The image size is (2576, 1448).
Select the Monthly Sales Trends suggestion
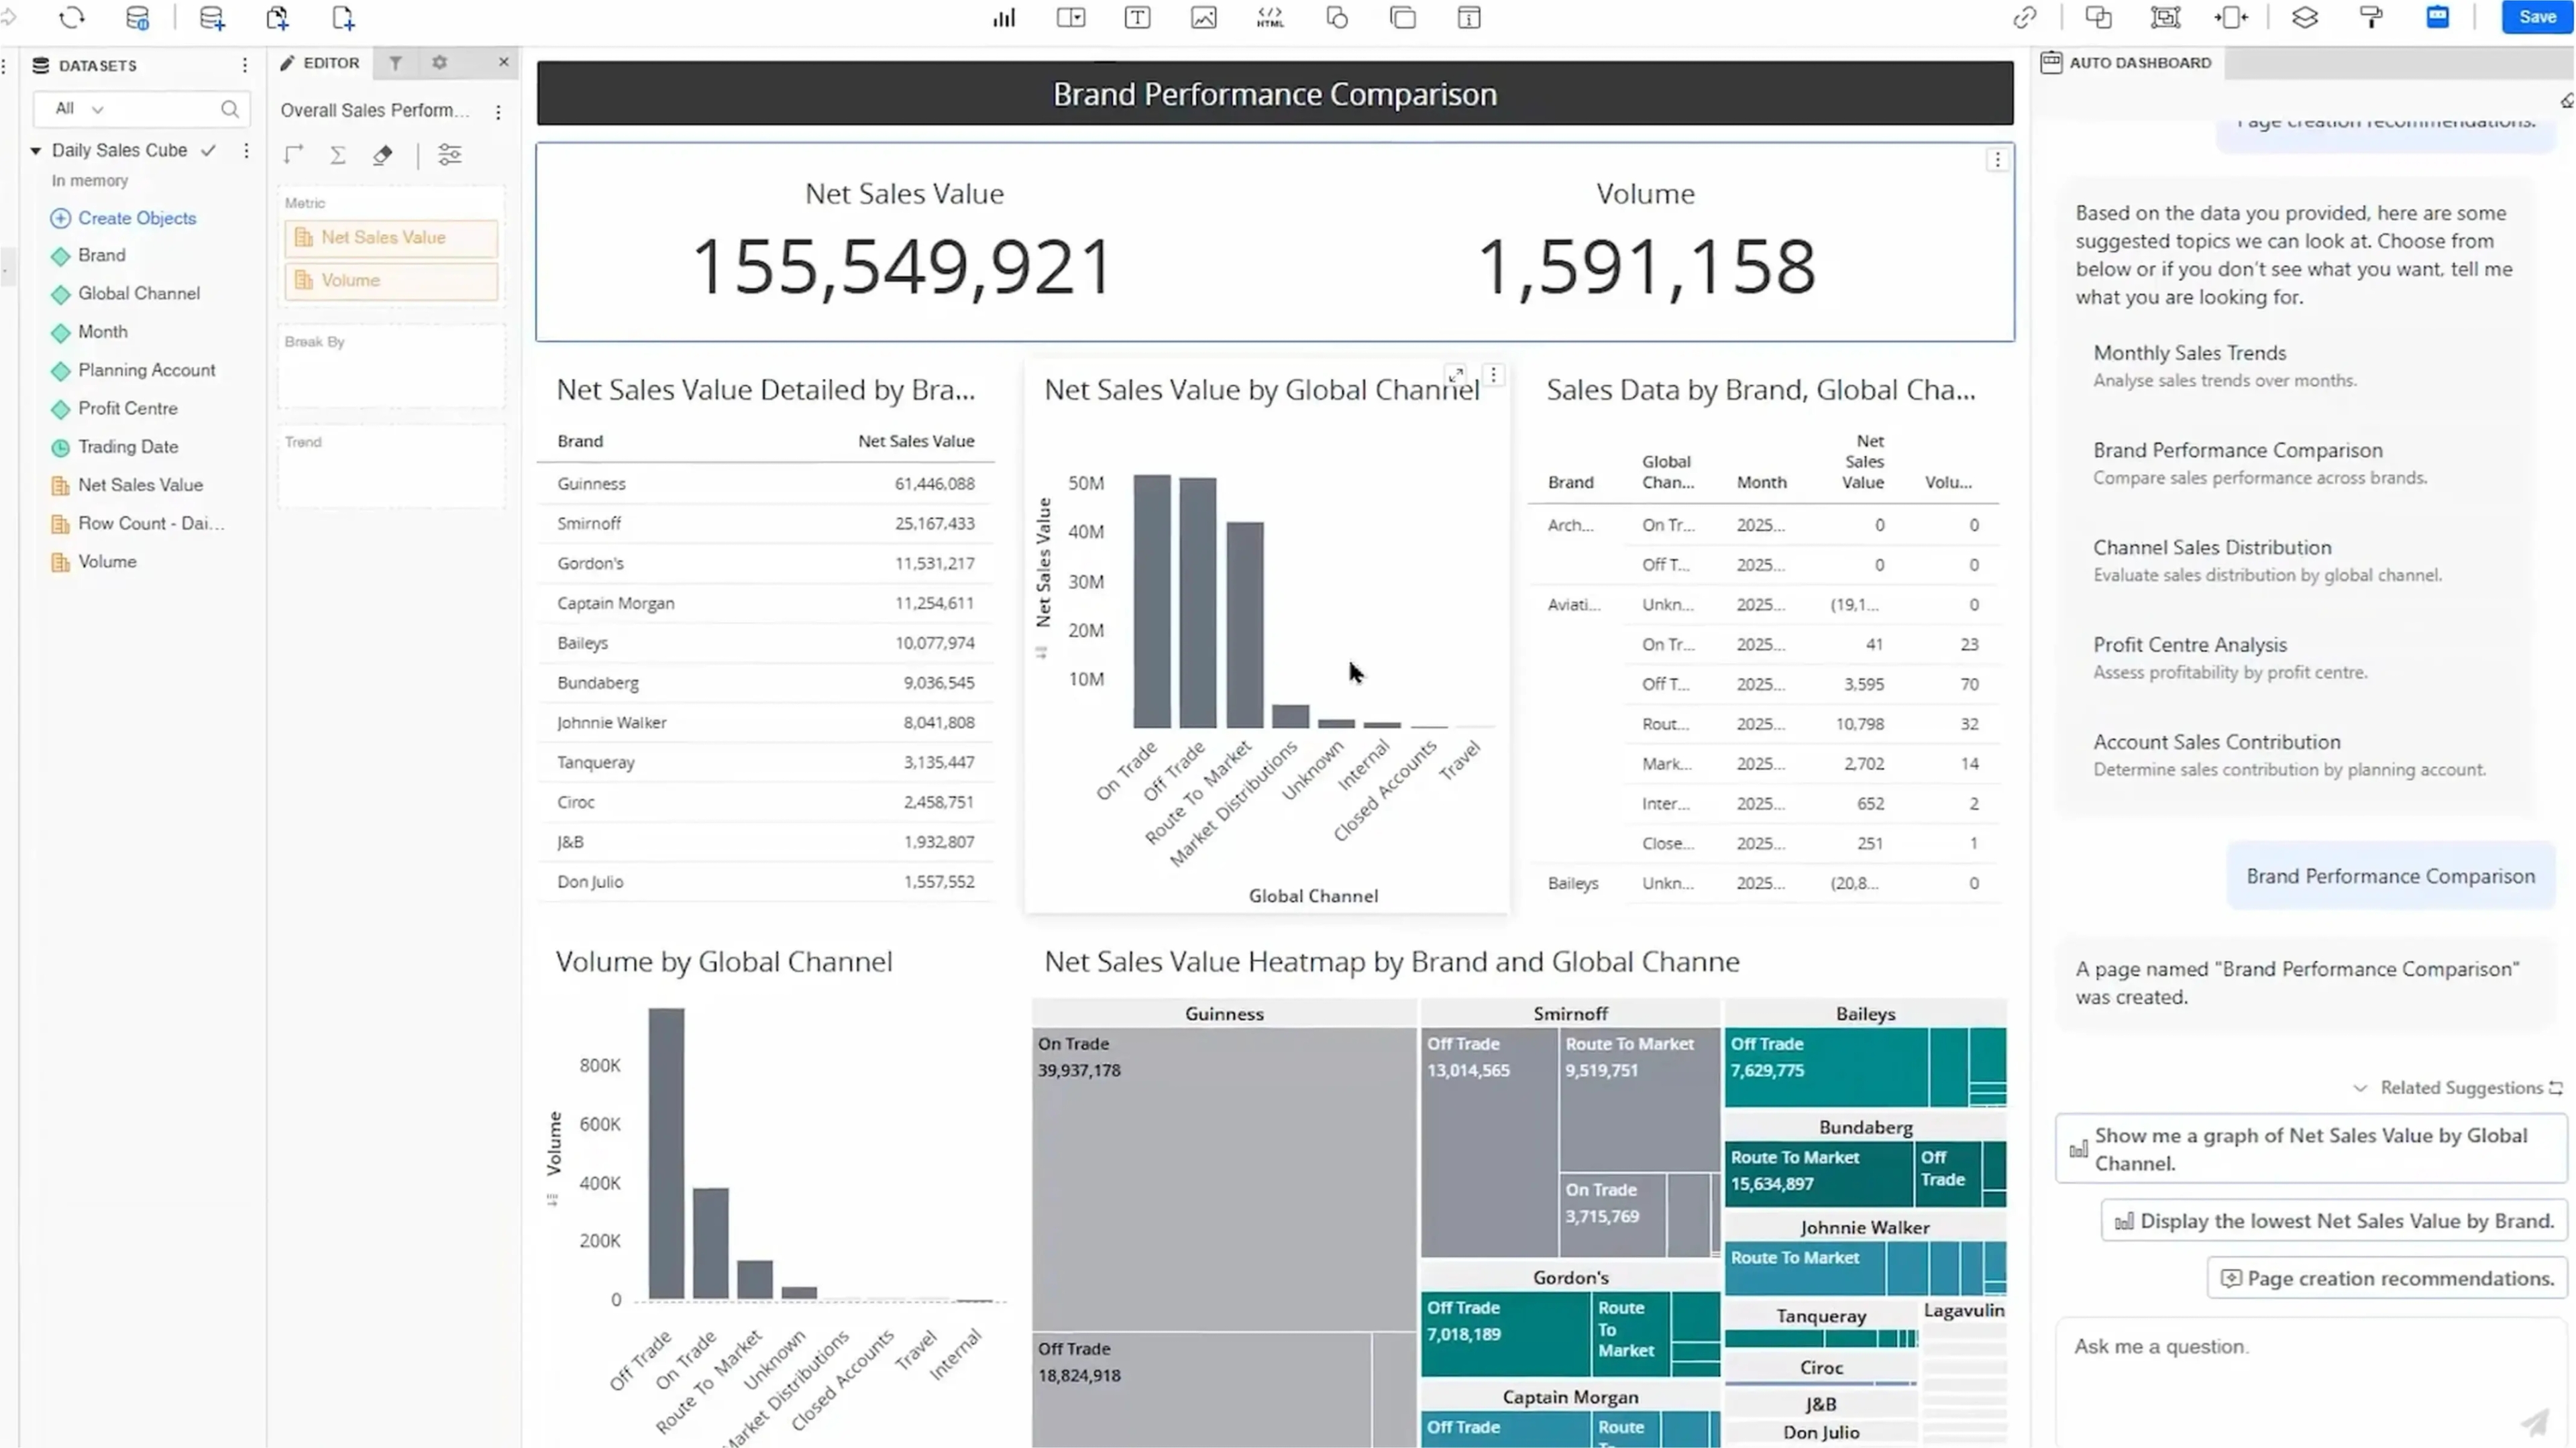(x=2190, y=353)
